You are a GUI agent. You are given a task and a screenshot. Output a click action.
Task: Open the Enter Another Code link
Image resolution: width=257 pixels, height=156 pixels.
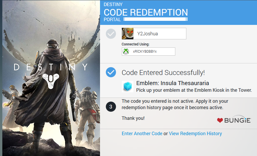[142, 133]
